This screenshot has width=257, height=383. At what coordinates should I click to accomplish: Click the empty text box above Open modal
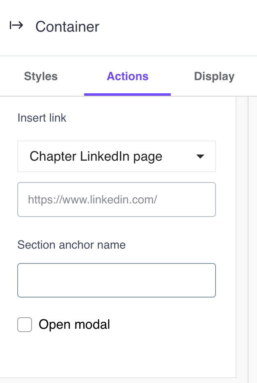(116, 280)
